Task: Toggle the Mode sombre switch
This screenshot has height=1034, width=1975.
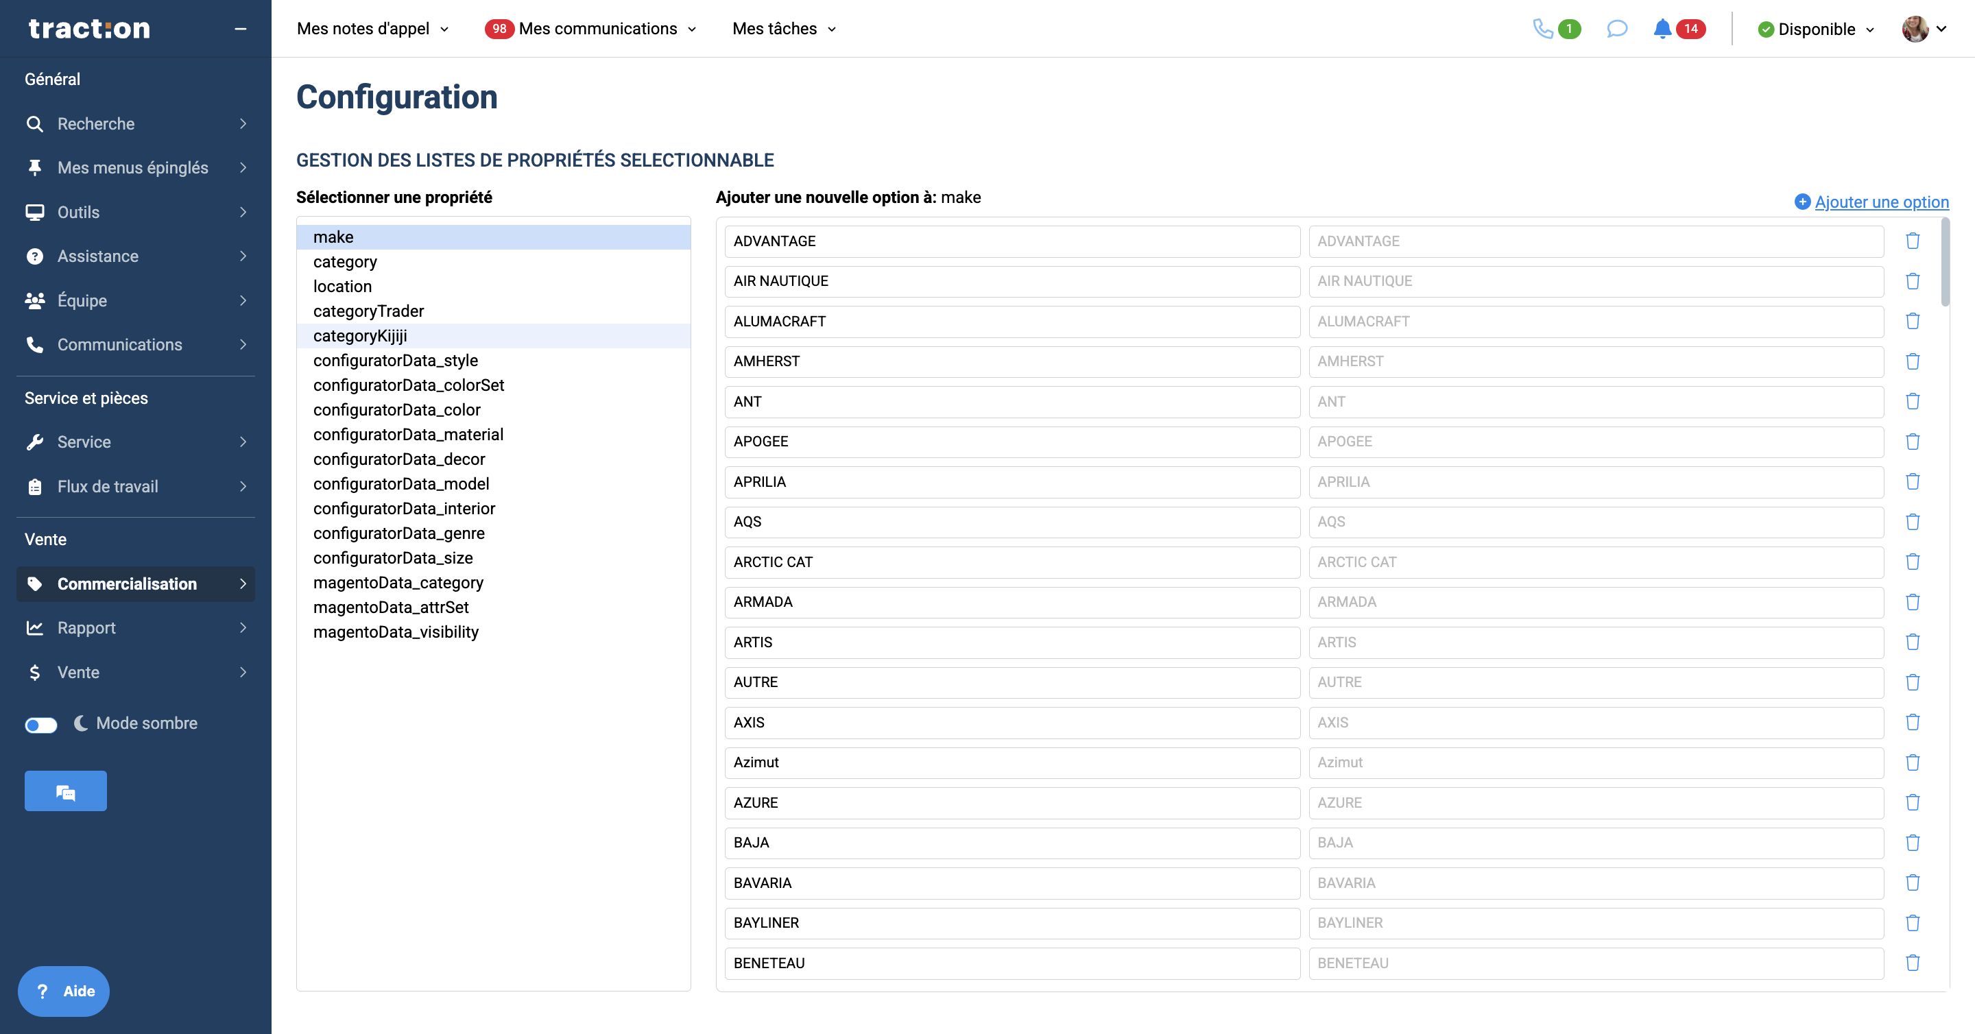Action: (40, 724)
